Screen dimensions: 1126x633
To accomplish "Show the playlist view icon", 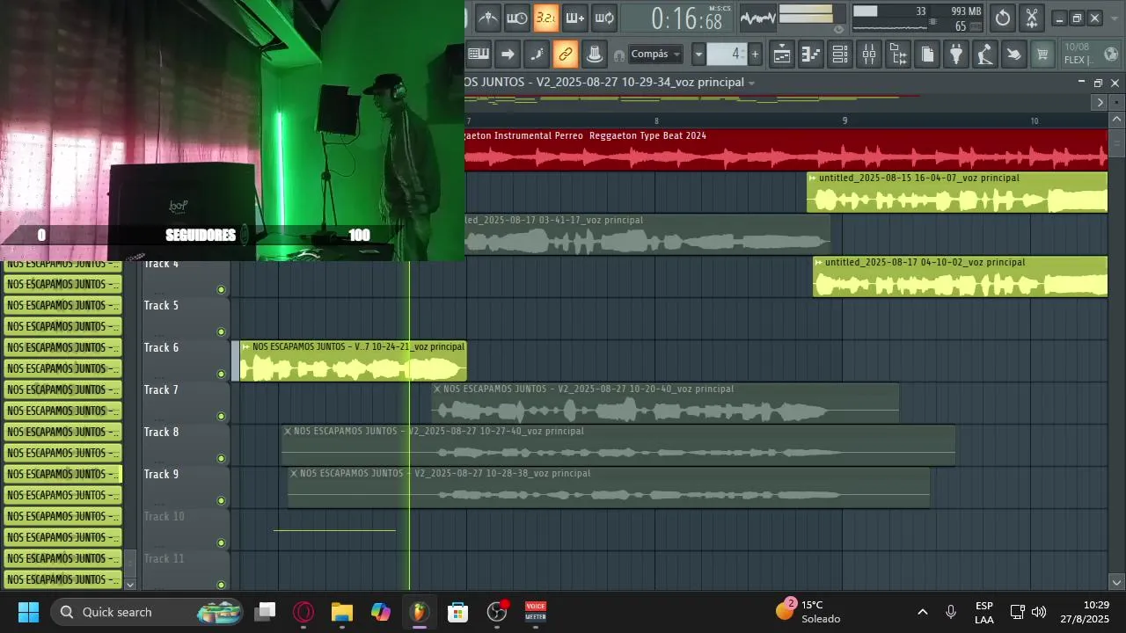I will (x=782, y=55).
